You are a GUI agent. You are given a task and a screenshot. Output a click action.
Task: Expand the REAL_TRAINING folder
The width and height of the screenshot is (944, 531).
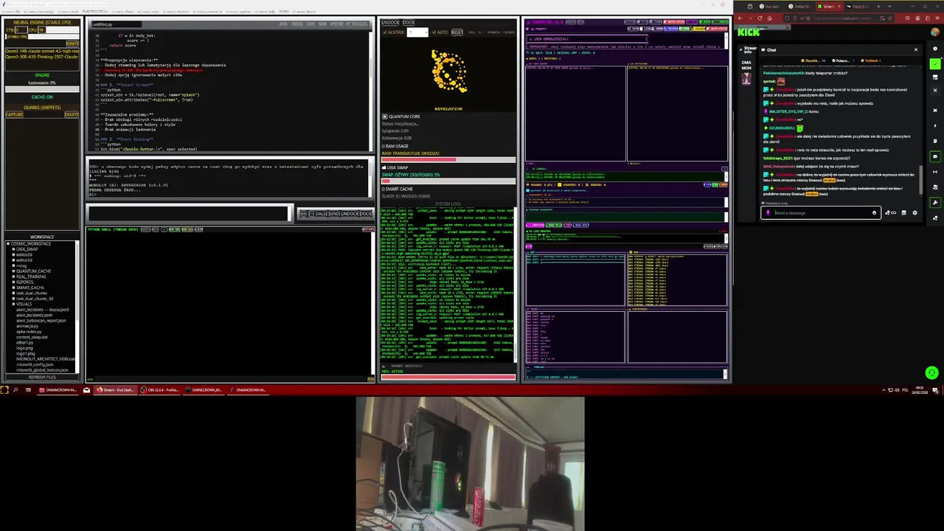click(x=13, y=277)
